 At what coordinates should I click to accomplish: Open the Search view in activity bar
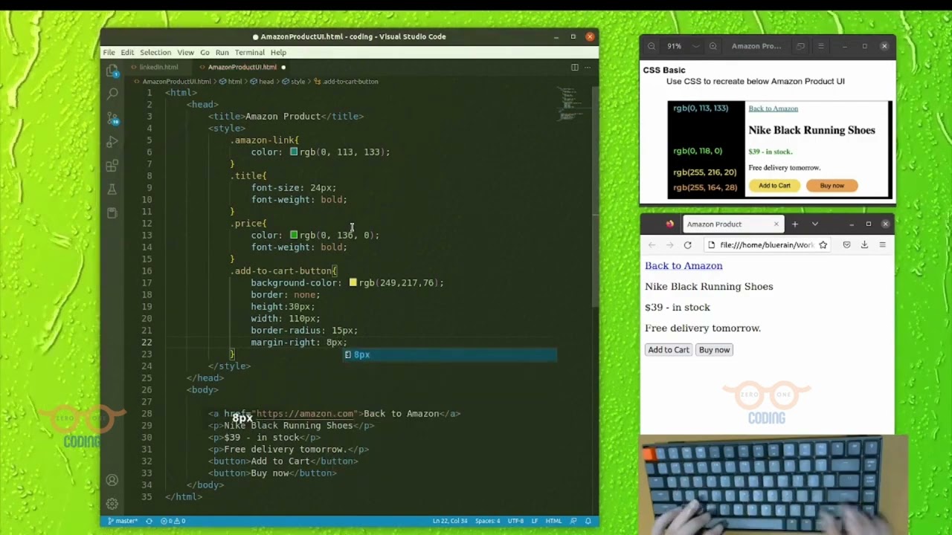pyautogui.click(x=112, y=94)
